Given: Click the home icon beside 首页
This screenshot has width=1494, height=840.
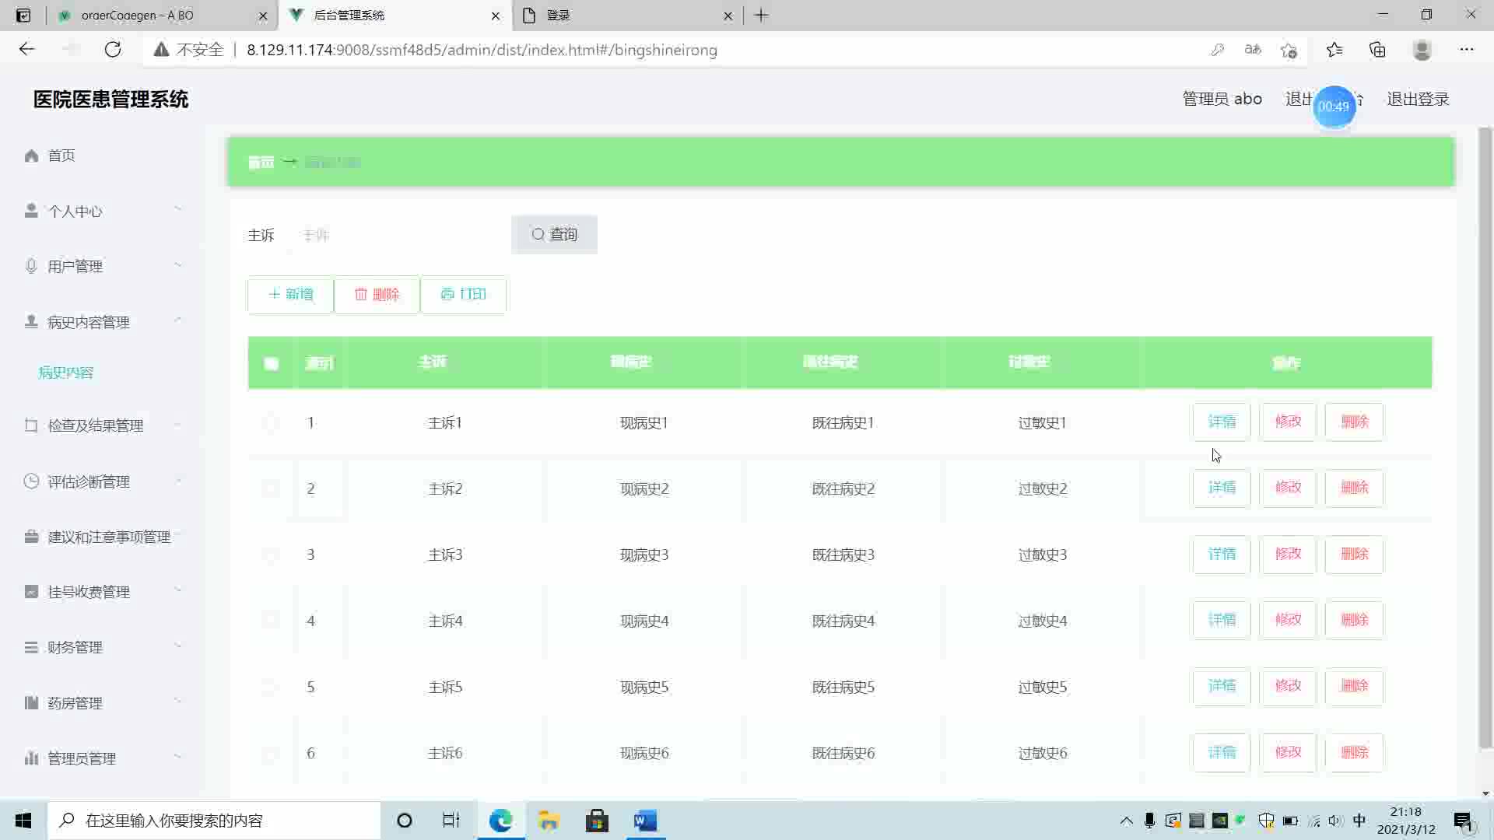Looking at the screenshot, I should tap(31, 156).
